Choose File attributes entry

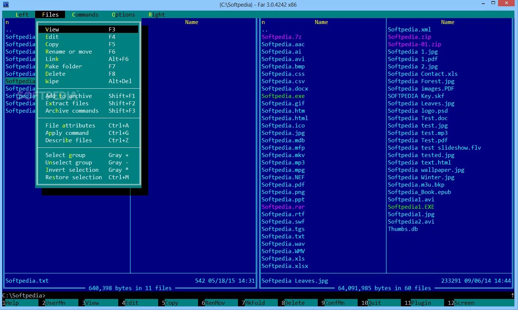click(x=88, y=126)
